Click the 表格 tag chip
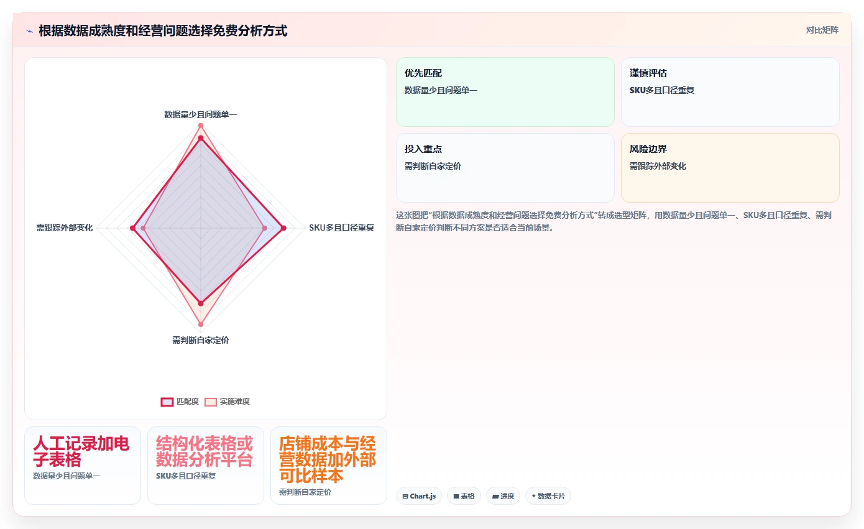864x529 pixels. pos(464,496)
